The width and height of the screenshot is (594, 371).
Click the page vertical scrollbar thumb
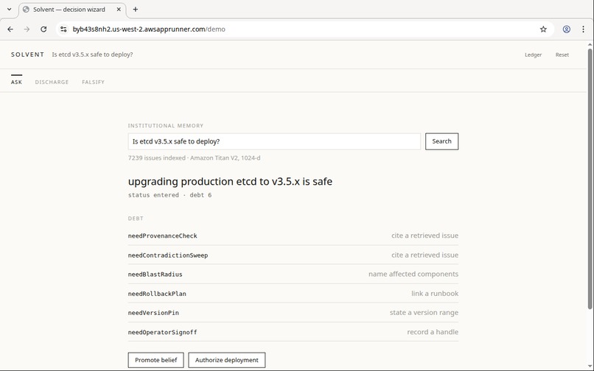[590, 178]
